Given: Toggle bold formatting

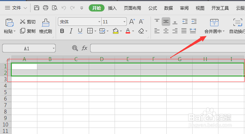Looking at the screenshot, I should click(x=62, y=31).
